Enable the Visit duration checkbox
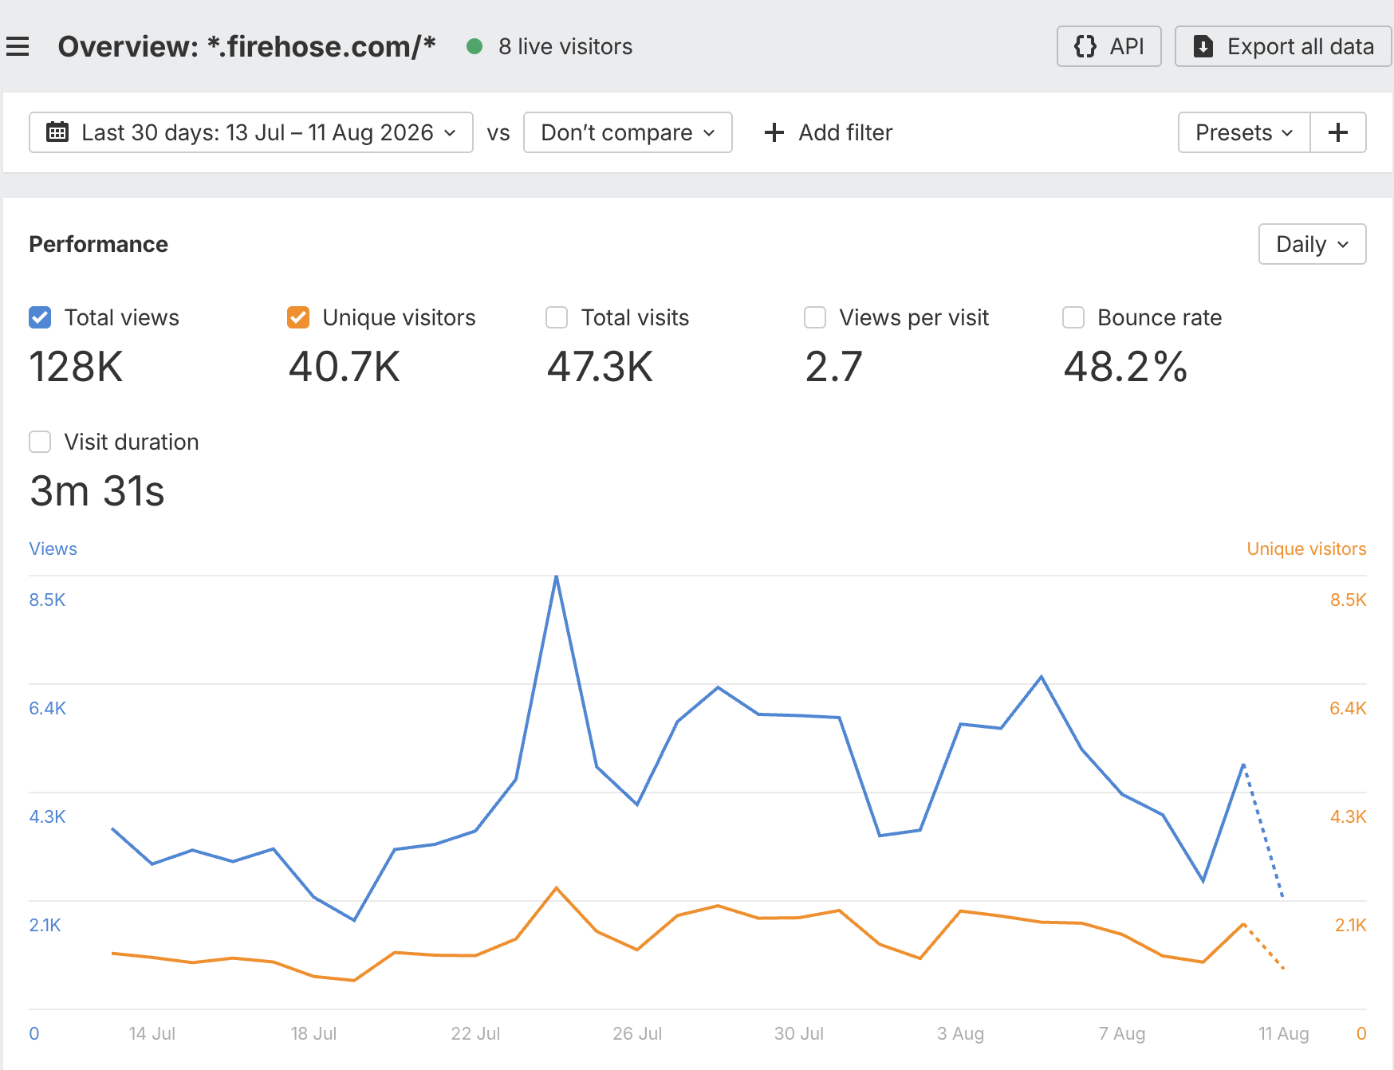Image resolution: width=1394 pixels, height=1070 pixels. (40, 442)
